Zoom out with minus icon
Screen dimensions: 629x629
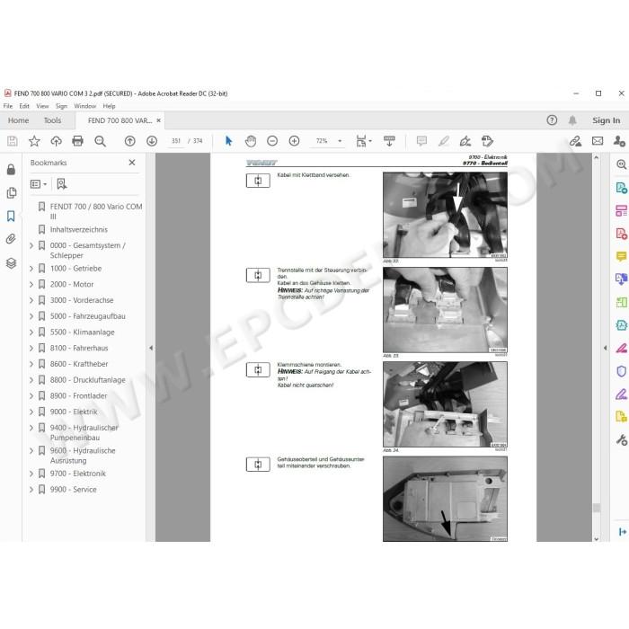(272, 141)
